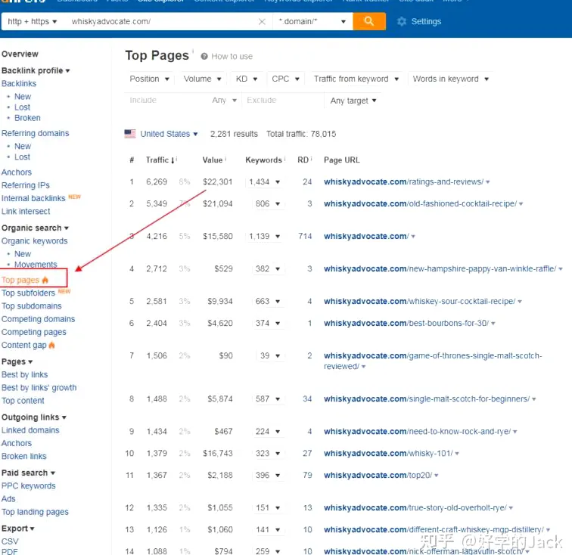
Task: Open the Position filter dropdown
Action: click(149, 79)
